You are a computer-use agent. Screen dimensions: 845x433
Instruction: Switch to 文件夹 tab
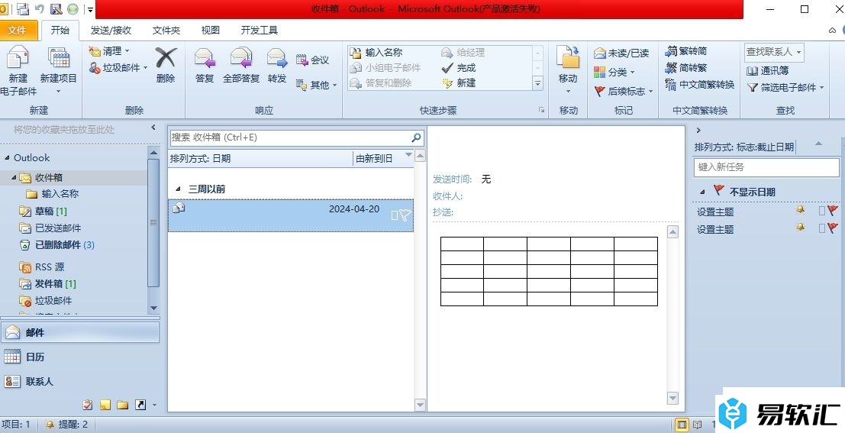tap(166, 31)
